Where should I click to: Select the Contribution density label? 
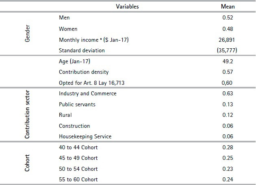[84, 72]
